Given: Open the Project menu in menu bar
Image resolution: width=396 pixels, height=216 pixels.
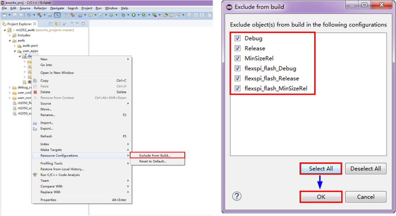Looking at the screenshot, I should (87, 8).
